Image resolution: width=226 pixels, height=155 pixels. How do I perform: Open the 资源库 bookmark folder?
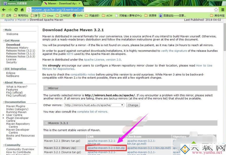pyautogui.click(x=151, y=15)
